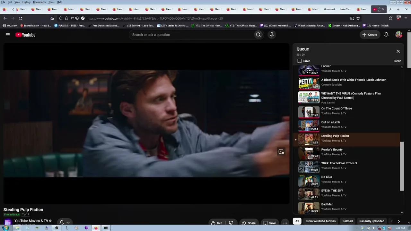Open the Edit menu
This screenshot has height=231, width=411.
[x=10, y=2]
